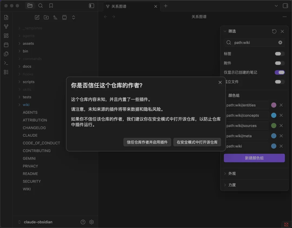Viewport: 292px width, 228px height.
Task: Expand the wiki folder
Action: (26, 105)
